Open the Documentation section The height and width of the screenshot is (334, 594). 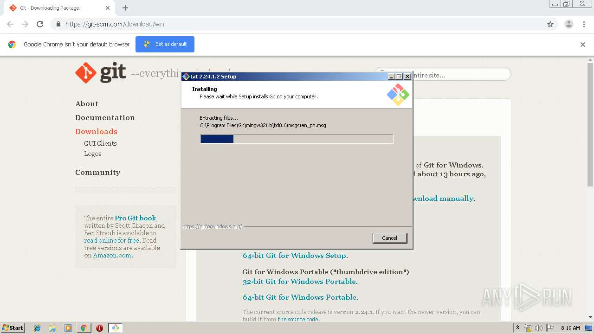click(105, 118)
